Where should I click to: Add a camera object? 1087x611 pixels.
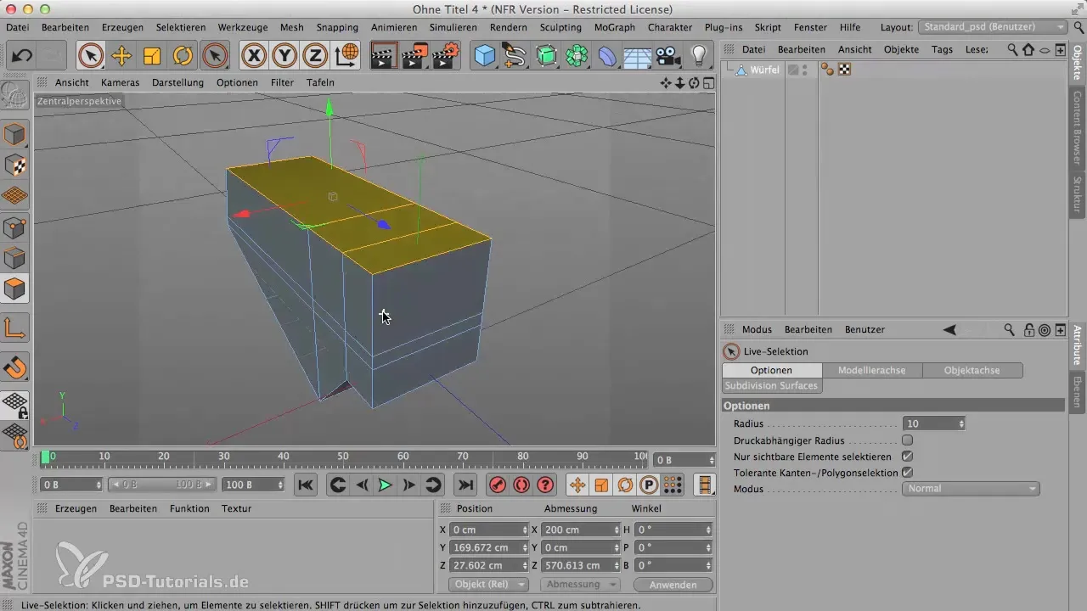pyautogui.click(x=668, y=56)
